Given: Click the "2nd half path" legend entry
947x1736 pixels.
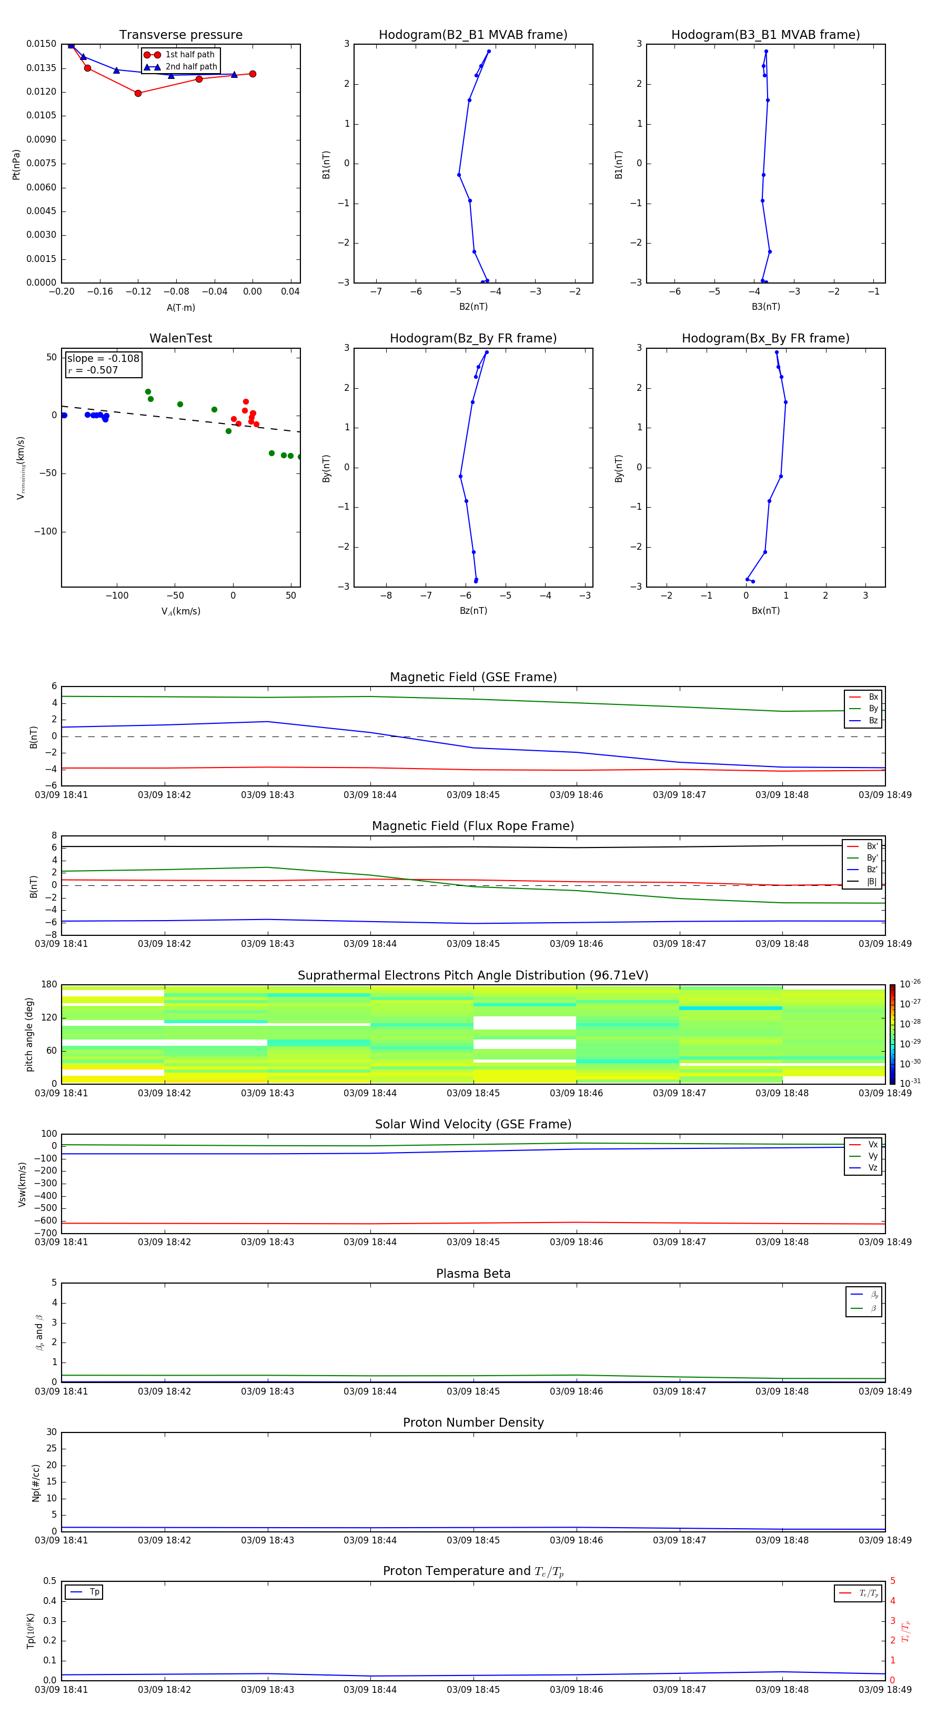Looking at the screenshot, I should coord(182,67).
